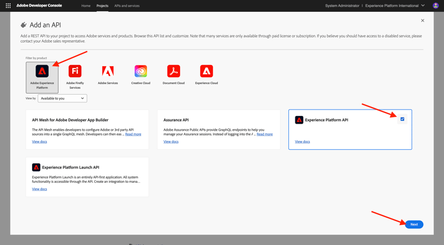Select the API Mesh for Adobe Developer App Builder card
Viewport: 444px width, 245px height.
[87, 130]
